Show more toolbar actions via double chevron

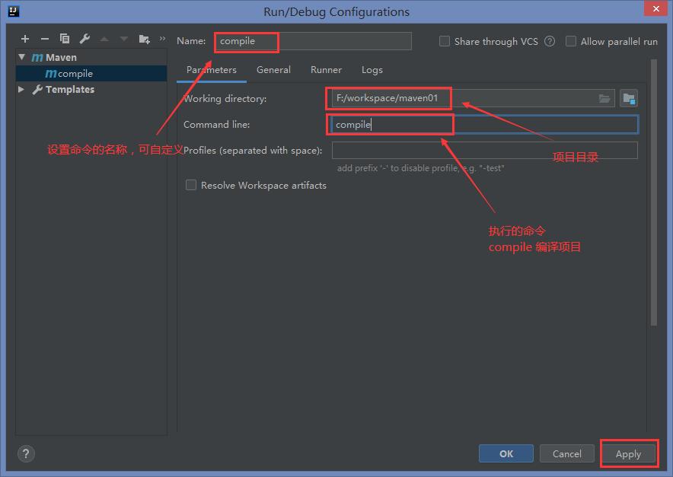pyautogui.click(x=162, y=39)
